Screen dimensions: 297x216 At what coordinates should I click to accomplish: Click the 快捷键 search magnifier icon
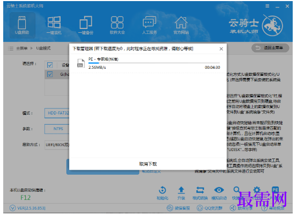pos(236,190)
